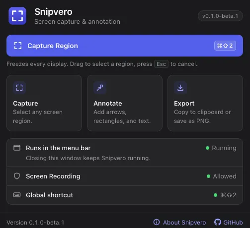Screen dimensions: 250x228
Task: Click 'Closing this window keeps Snipvero running.' text
Action: tap(88, 158)
